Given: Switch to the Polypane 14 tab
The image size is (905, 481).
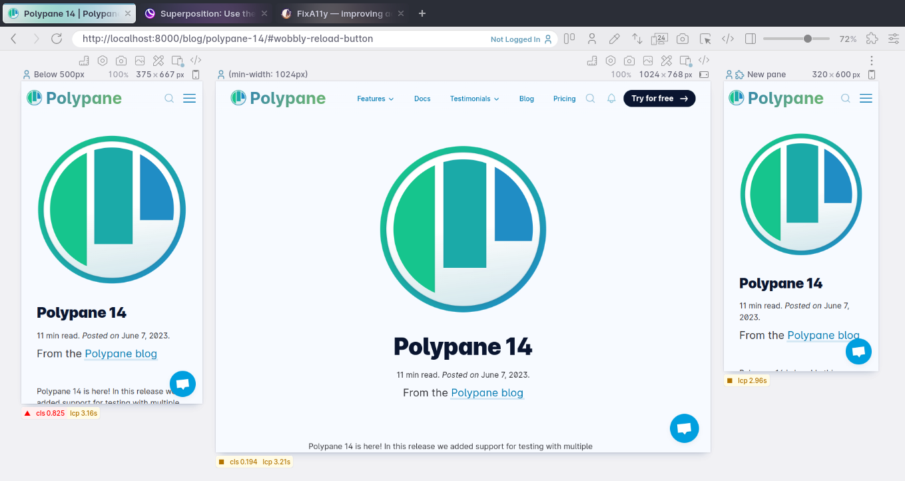Looking at the screenshot, I should (x=69, y=13).
